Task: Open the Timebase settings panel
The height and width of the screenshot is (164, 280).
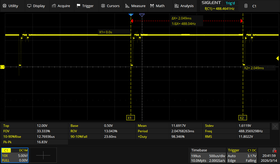Action: tap(208, 155)
